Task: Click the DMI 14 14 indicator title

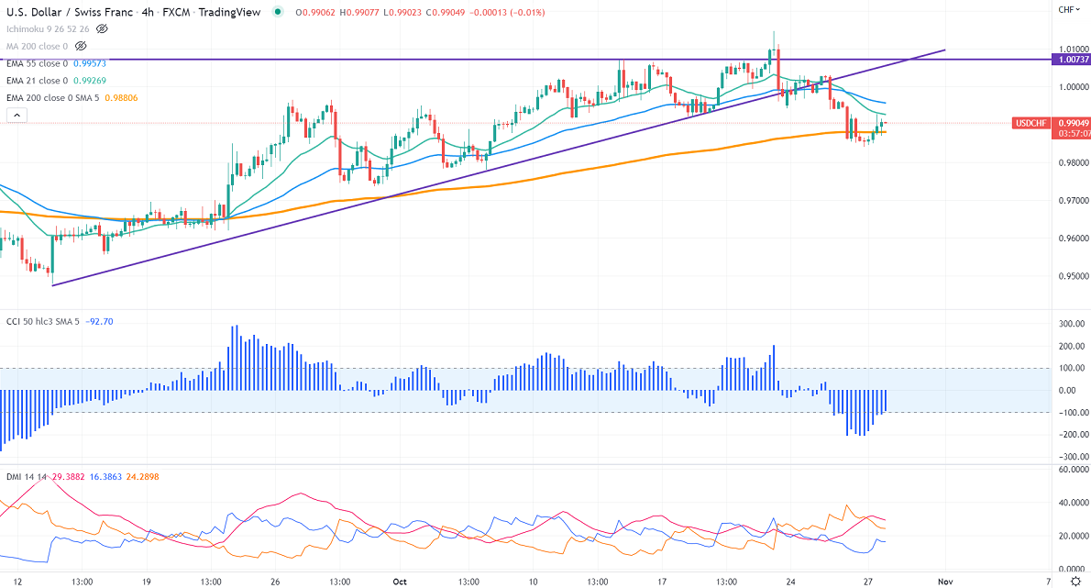Action: tap(27, 477)
